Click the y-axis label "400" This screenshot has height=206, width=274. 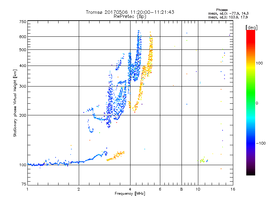[23, 66]
